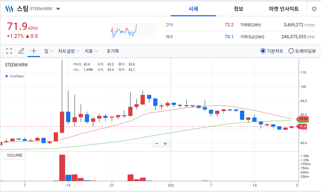Click the Steem logo icon
This screenshot has height=192, width=321.
coord(9,9)
